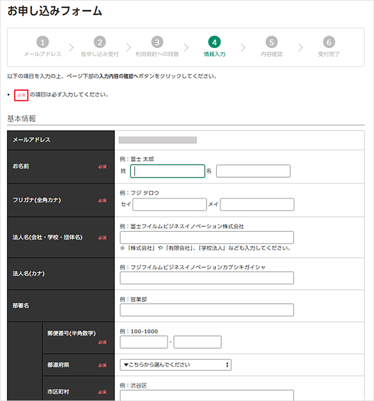Focus the 名 first name field
This screenshot has height=401, width=374.
pyautogui.click(x=253, y=171)
